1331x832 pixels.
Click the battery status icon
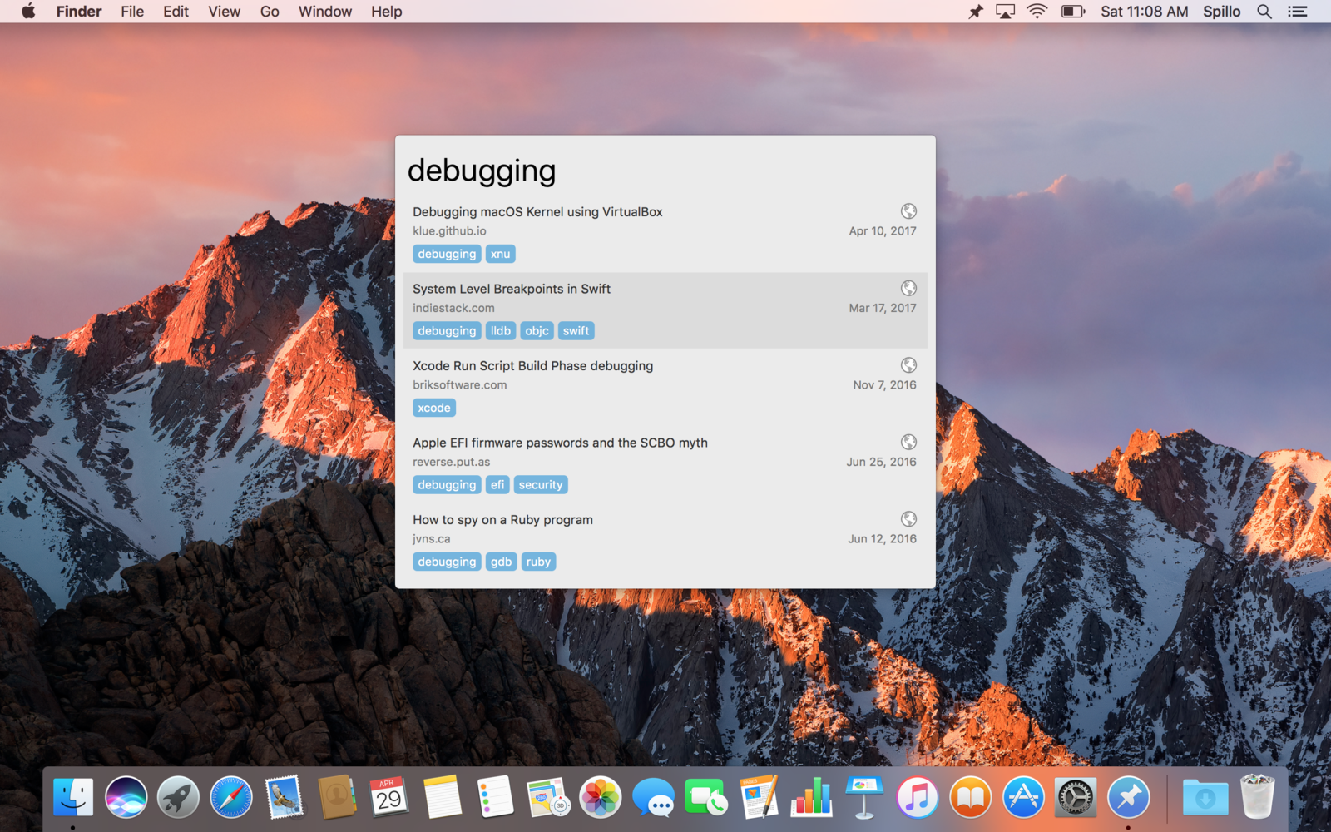coord(1073,12)
